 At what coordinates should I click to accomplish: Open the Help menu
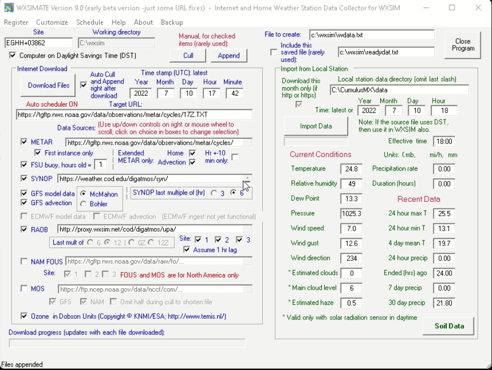pyautogui.click(x=118, y=22)
